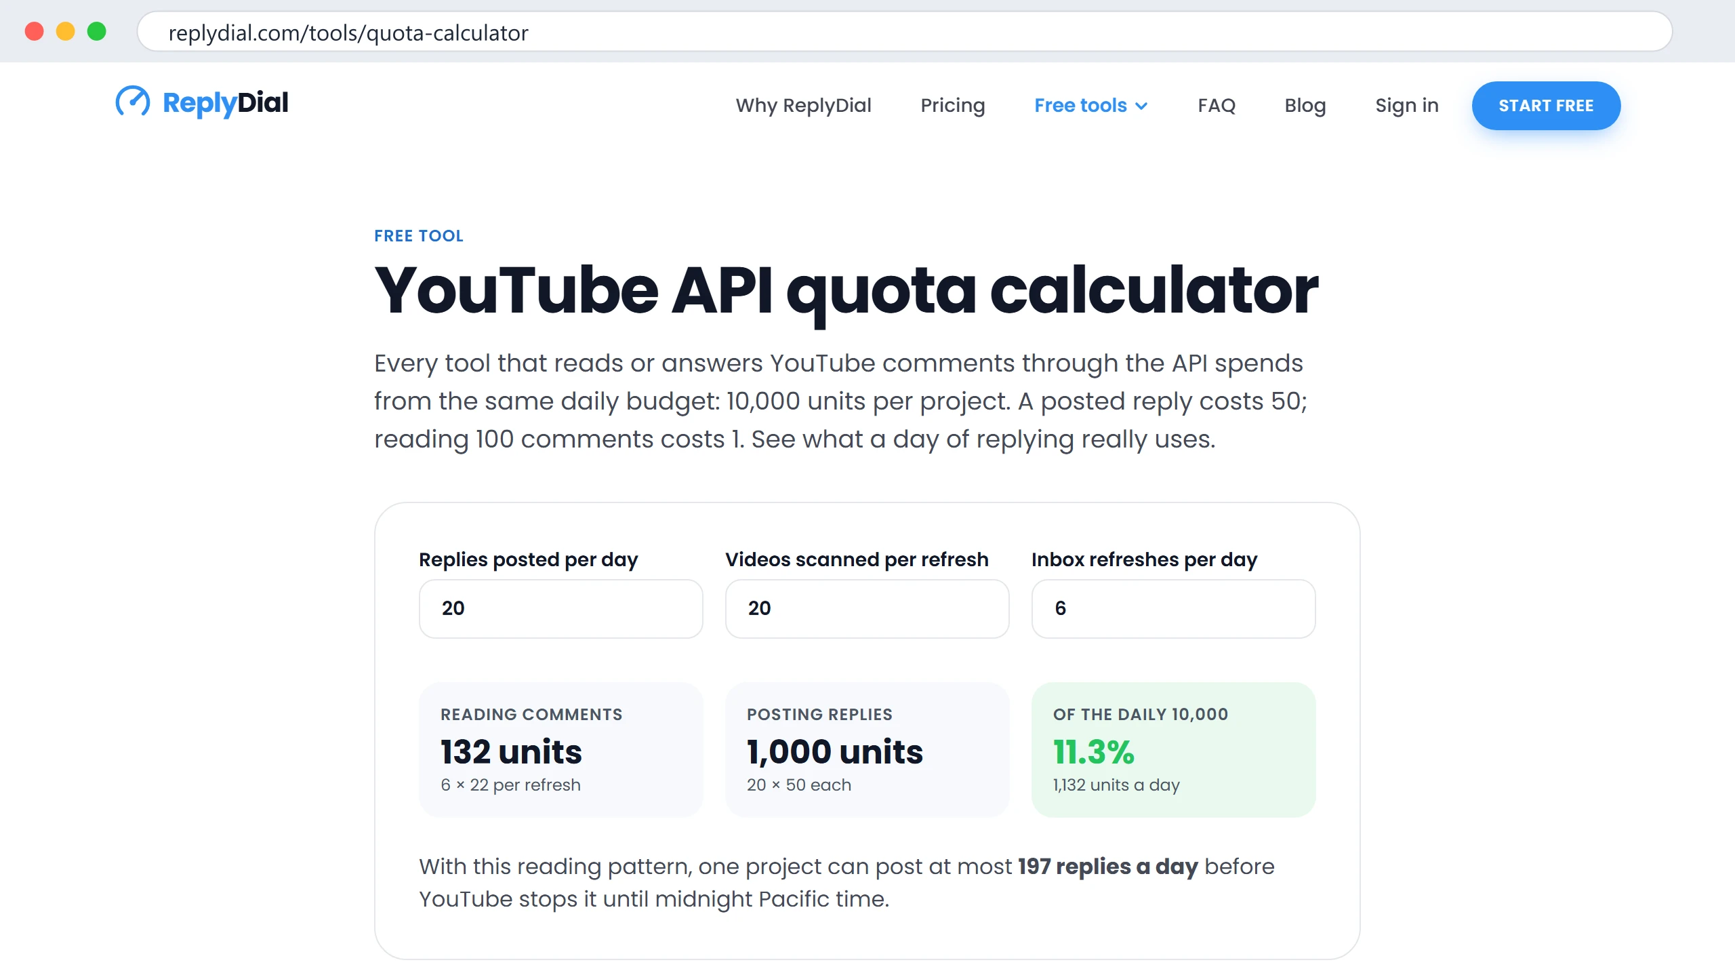Click the START FREE button
This screenshot has height=971, width=1735.
click(x=1546, y=106)
